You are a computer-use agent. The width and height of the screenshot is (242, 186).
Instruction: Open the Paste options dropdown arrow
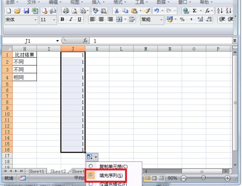click(140, 11)
